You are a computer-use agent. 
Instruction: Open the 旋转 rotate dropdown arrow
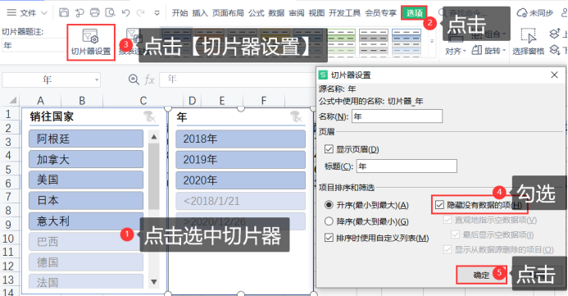coord(504,50)
